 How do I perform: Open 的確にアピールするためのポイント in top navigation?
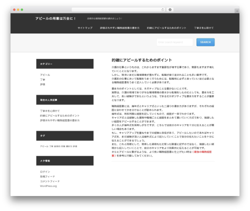(x=166, y=28)
